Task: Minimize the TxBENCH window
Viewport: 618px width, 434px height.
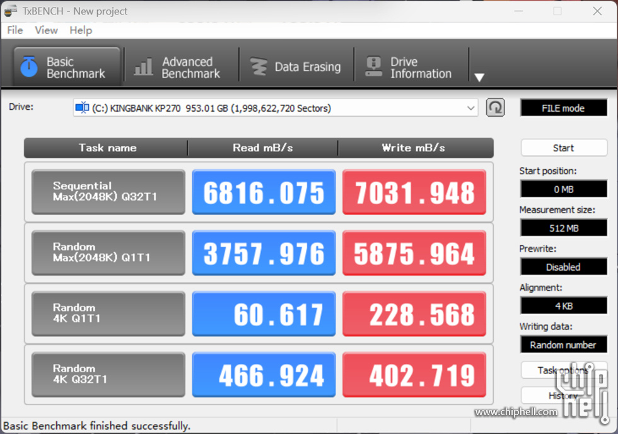Action: [x=518, y=11]
